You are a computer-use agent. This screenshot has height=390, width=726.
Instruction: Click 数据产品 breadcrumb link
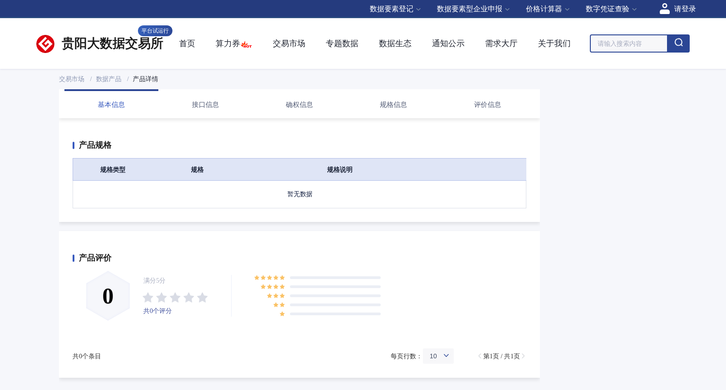click(x=109, y=79)
